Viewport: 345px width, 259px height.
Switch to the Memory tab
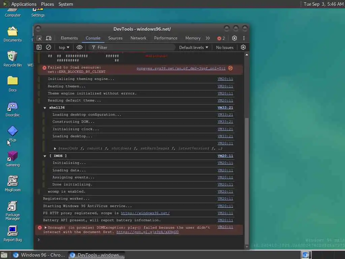pyautogui.click(x=193, y=38)
